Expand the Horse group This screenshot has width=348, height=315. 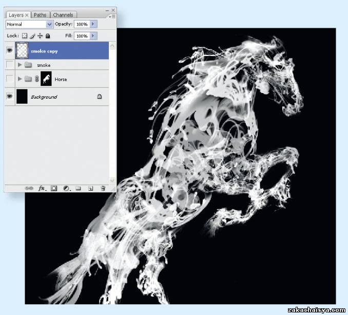point(20,79)
